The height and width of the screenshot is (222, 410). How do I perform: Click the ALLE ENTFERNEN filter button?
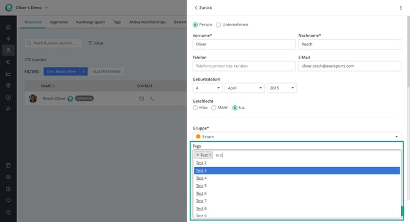click(x=106, y=72)
